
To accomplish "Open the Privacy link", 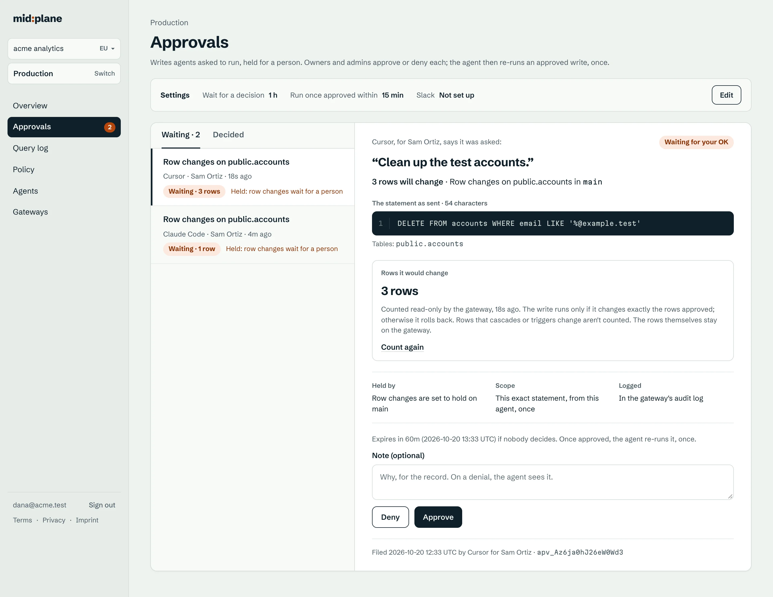I will pyautogui.click(x=54, y=520).
